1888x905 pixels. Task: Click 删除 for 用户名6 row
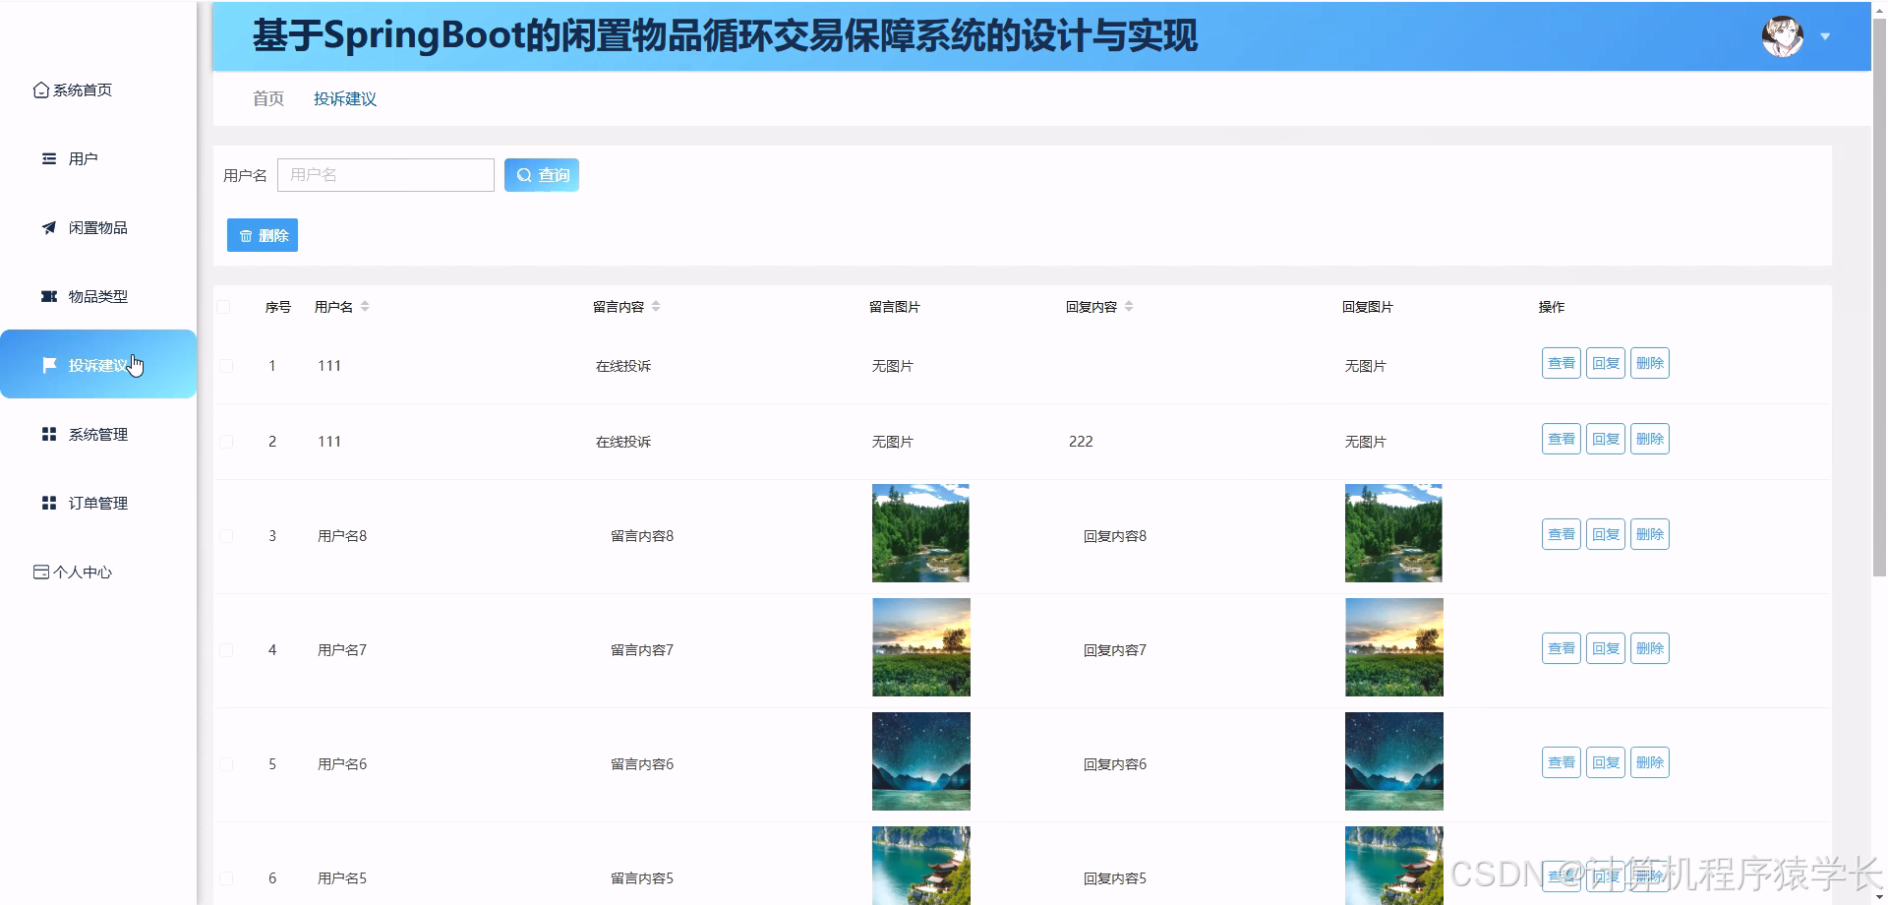pyautogui.click(x=1650, y=763)
